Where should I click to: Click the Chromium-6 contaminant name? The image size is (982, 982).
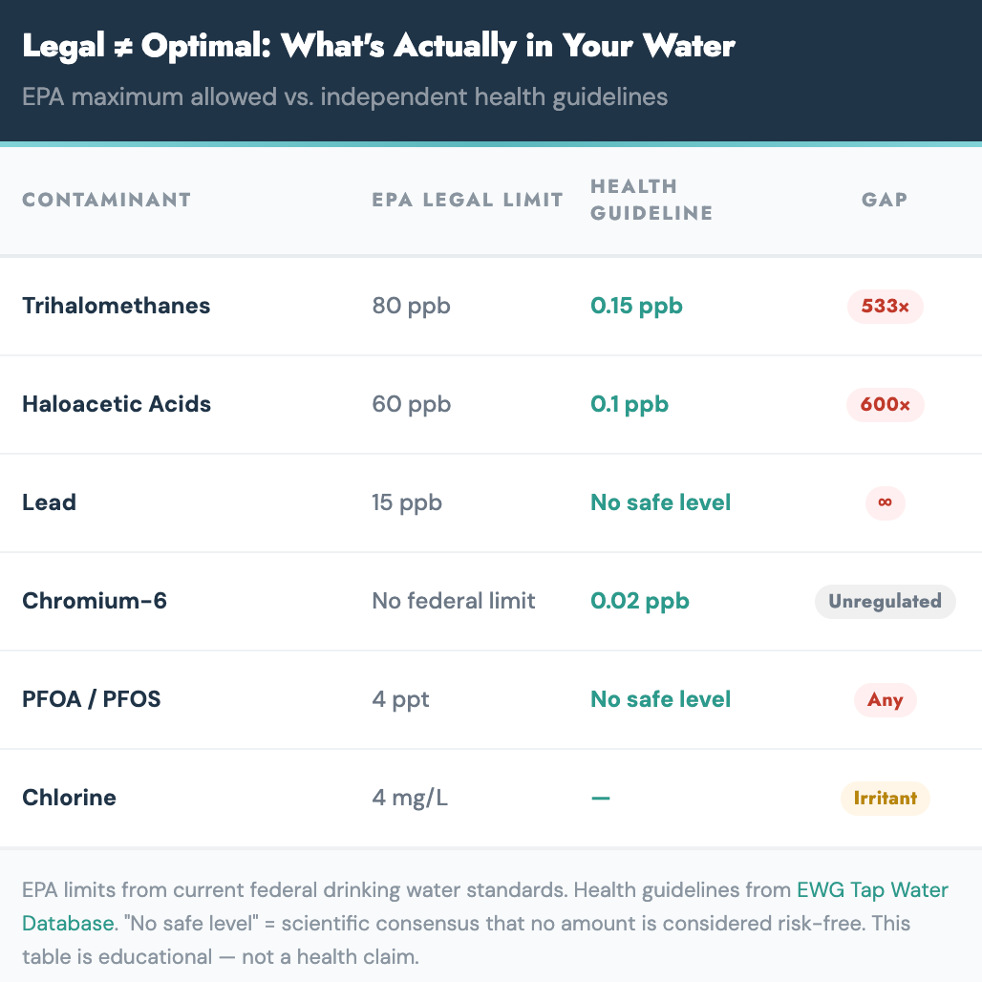point(94,601)
